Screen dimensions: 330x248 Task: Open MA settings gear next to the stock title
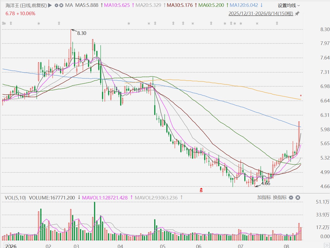click(57, 5)
